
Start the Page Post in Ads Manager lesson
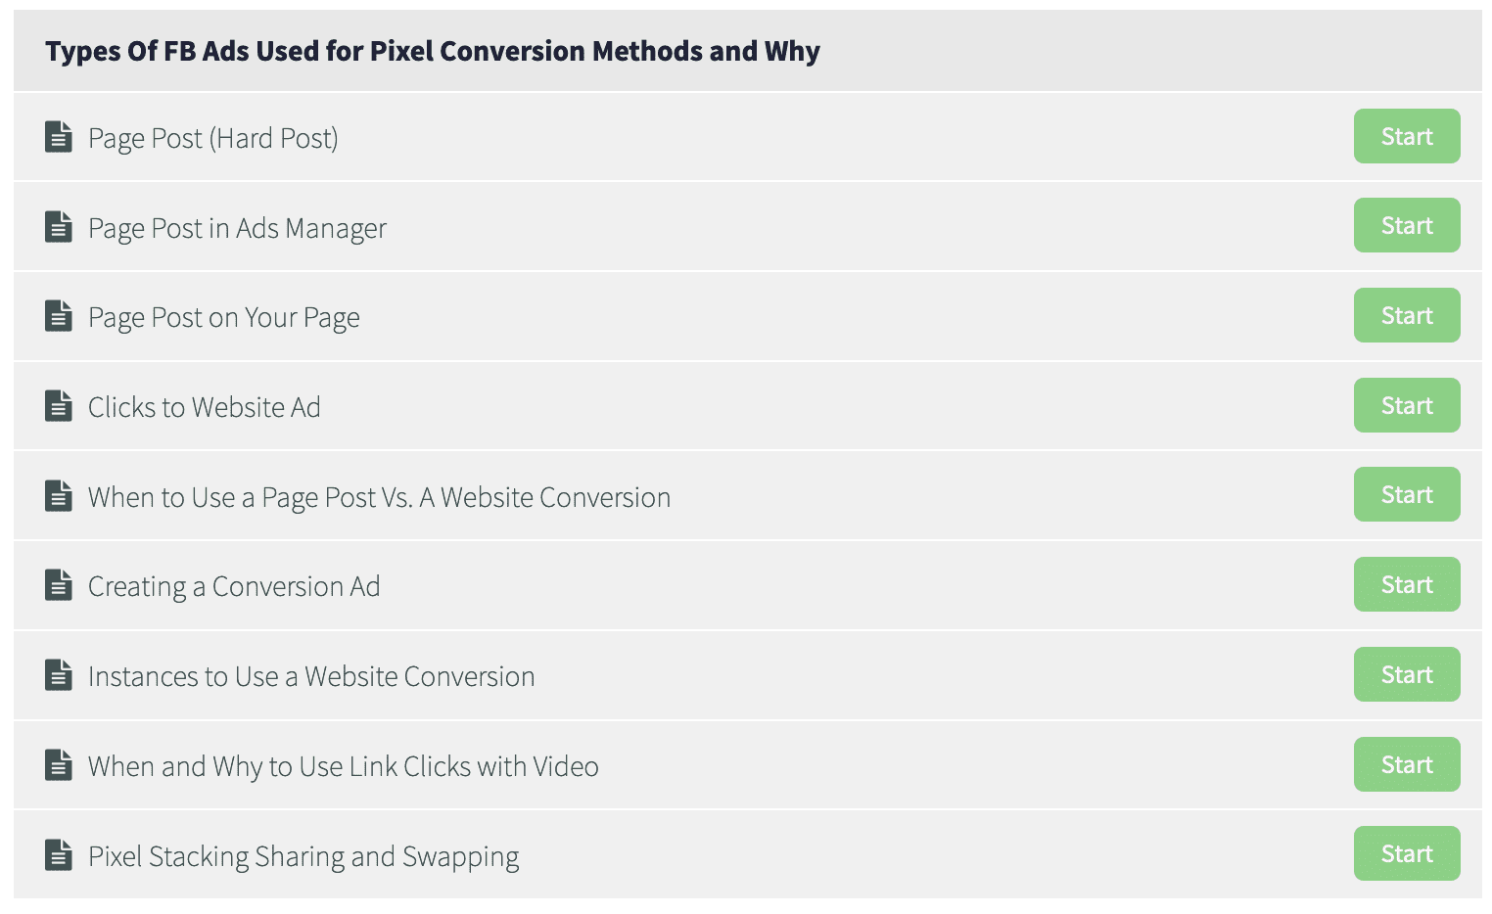(x=1407, y=225)
